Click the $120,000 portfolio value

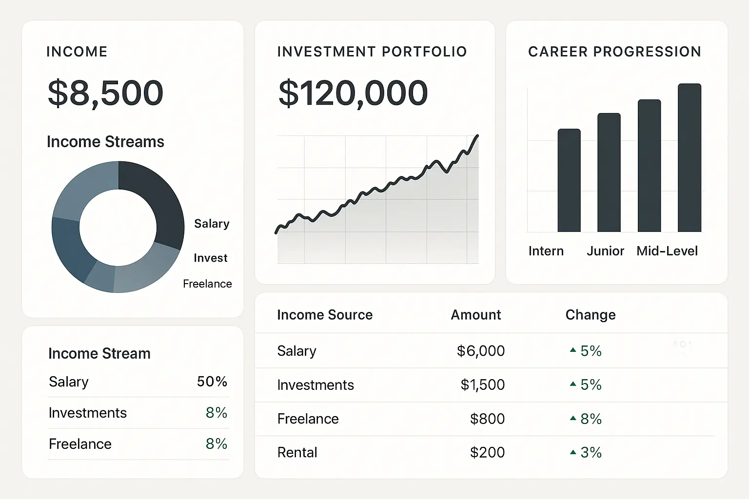pos(353,93)
